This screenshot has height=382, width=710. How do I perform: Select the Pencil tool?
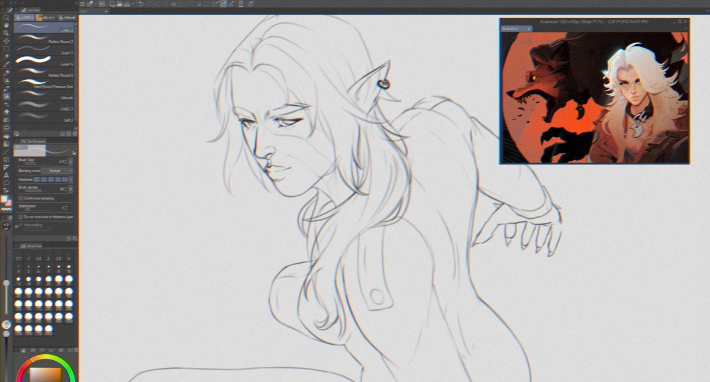[6, 80]
